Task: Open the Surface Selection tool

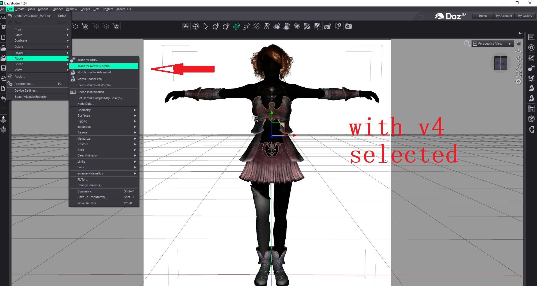Action: pyautogui.click(x=277, y=26)
